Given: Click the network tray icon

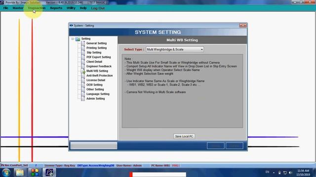Looking at the screenshot, I should [x=285, y=173].
